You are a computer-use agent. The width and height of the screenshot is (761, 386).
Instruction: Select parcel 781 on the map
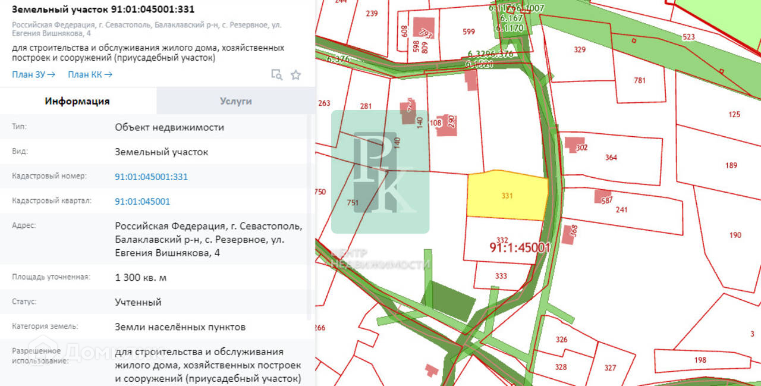pyautogui.click(x=640, y=80)
